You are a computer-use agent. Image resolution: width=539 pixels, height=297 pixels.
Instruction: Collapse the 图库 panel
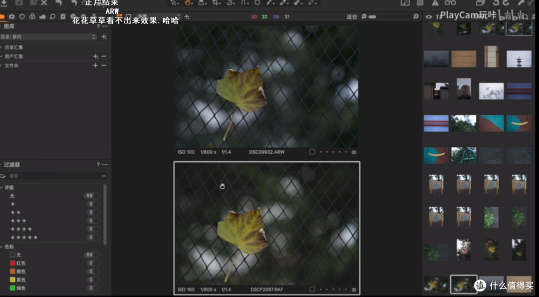click(1, 26)
